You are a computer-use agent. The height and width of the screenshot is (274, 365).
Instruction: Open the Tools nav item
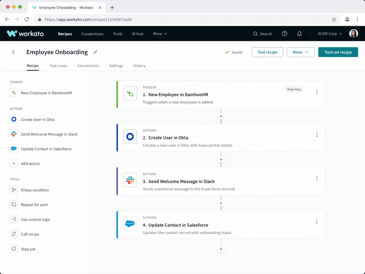click(x=118, y=34)
